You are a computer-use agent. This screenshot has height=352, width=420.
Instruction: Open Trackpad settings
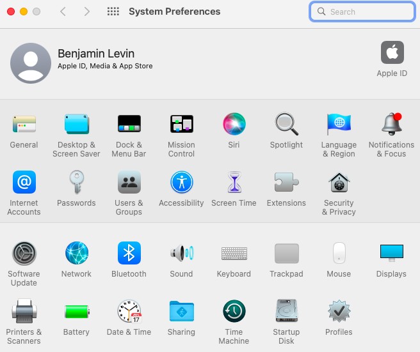tap(287, 253)
